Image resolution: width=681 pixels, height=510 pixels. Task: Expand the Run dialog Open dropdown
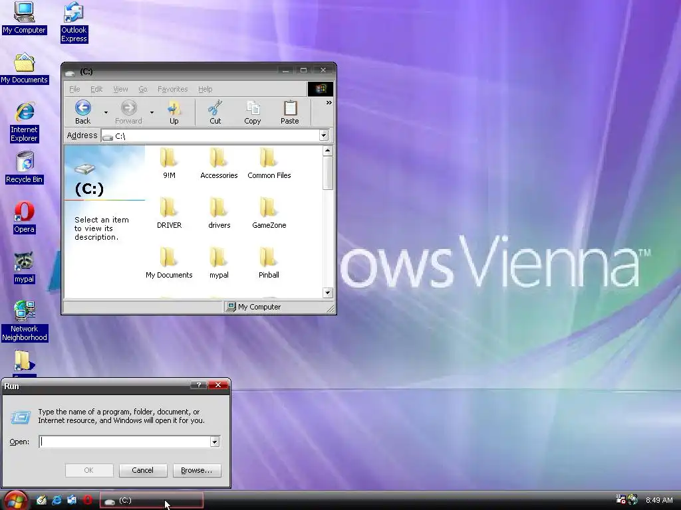click(x=215, y=442)
